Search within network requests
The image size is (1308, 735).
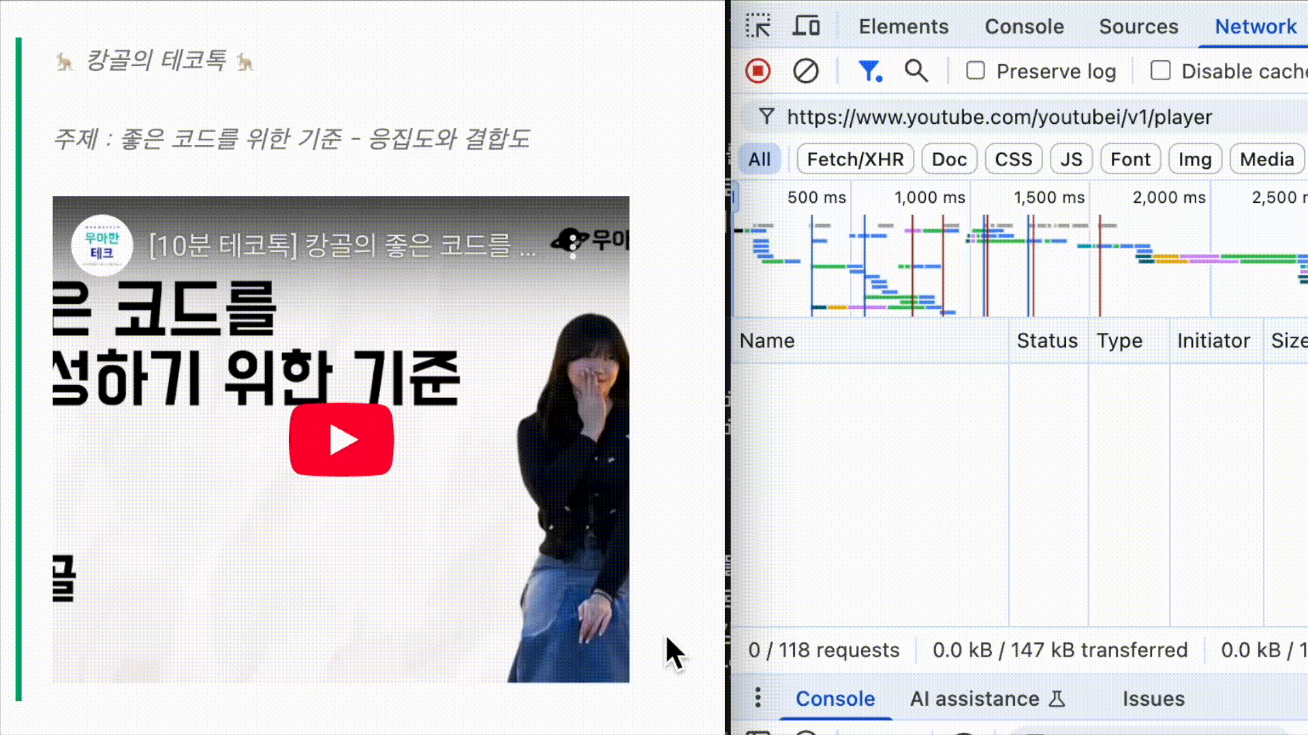[916, 71]
